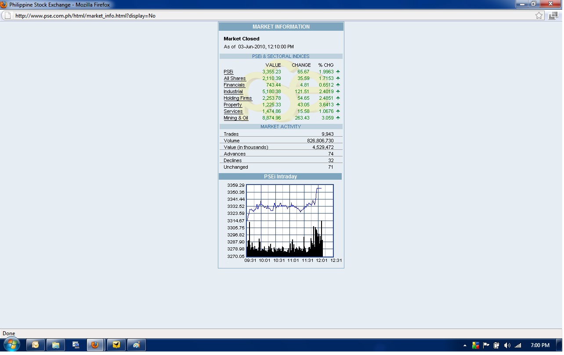Click the Services change value 15.58

304,112
